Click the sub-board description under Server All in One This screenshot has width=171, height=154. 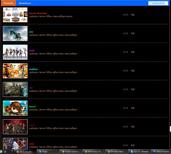51,16
